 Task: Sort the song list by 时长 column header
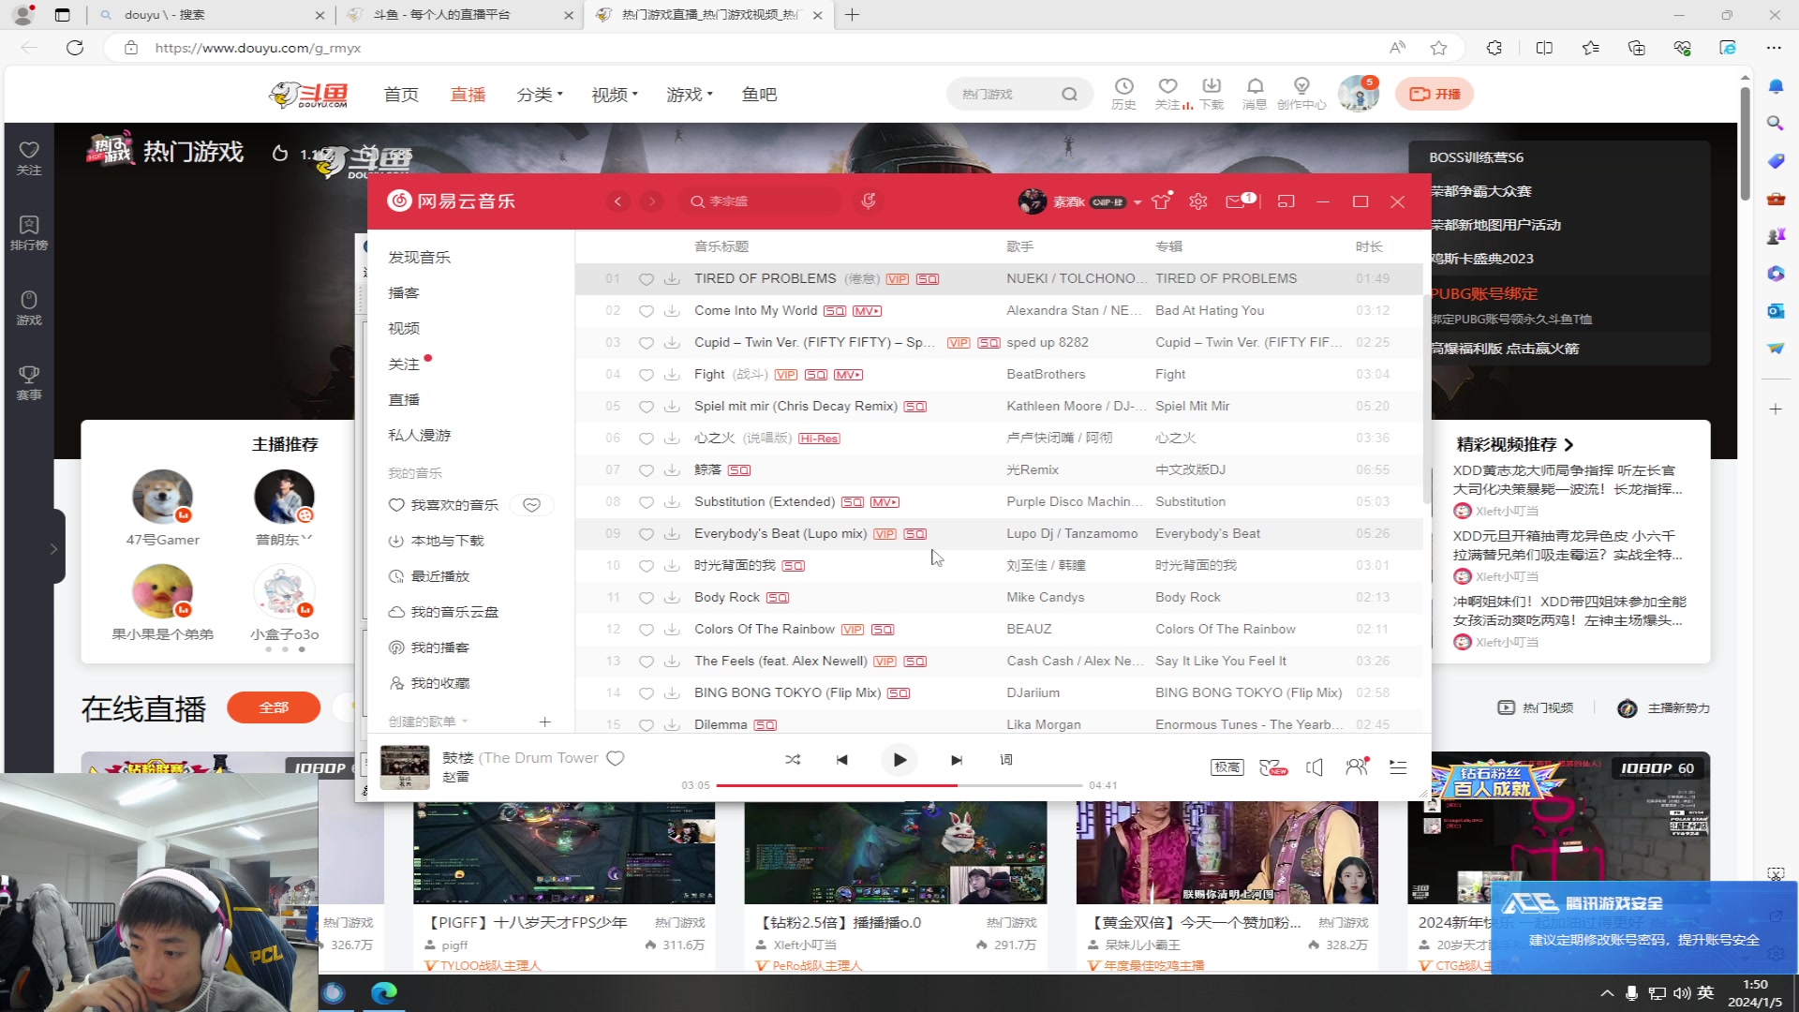[1369, 246]
